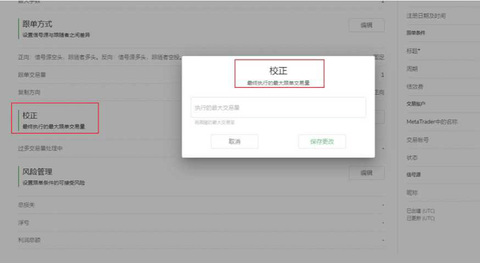480x263 pixels.
Task: Click the 交易账户 heading in the right panel
Action: point(416,104)
